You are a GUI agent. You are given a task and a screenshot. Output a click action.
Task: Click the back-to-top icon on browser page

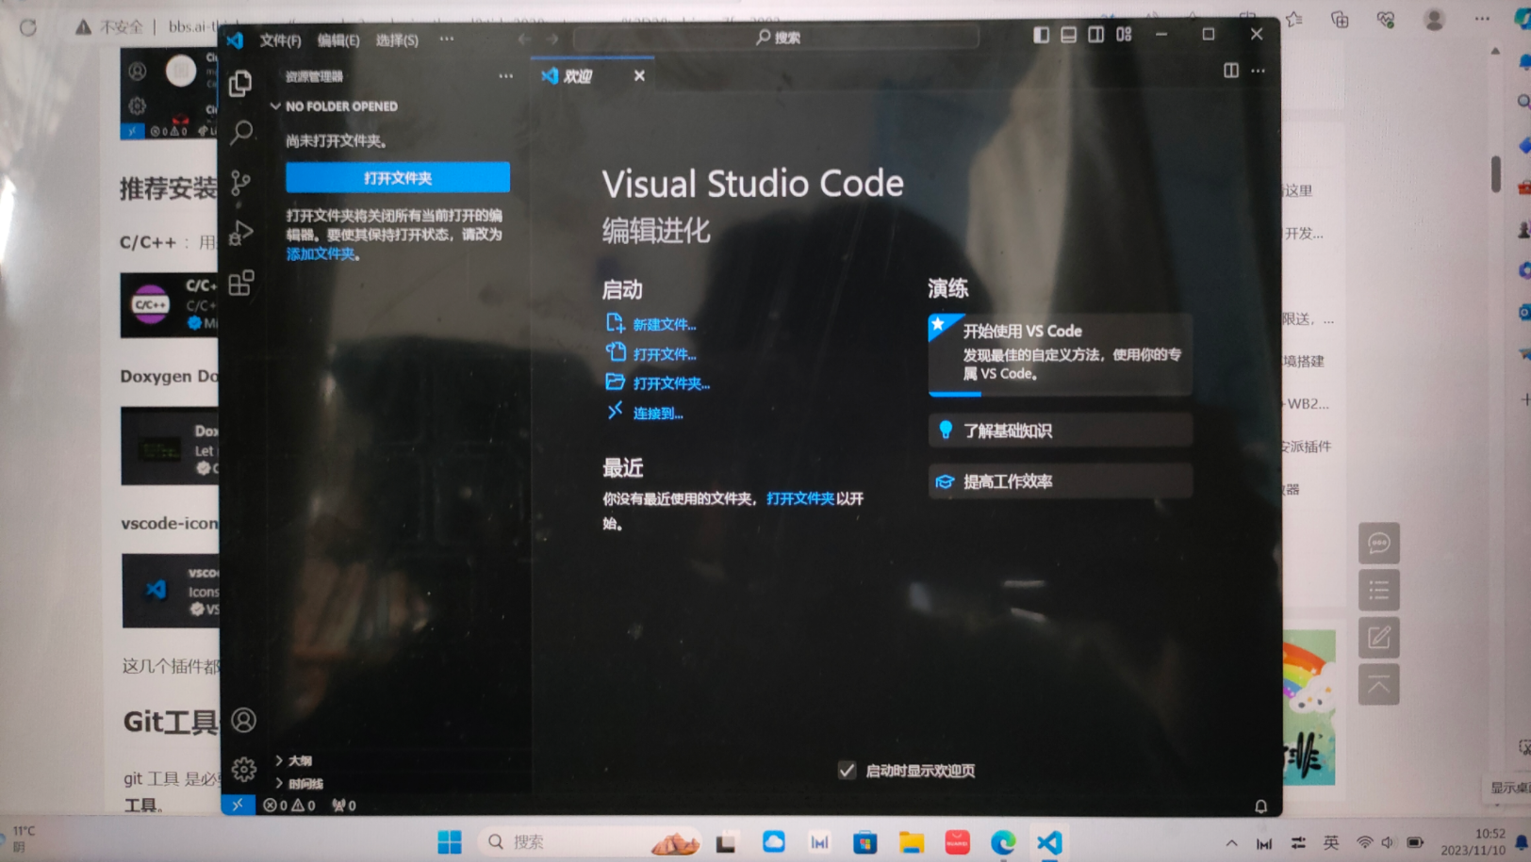[x=1378, y=685]
